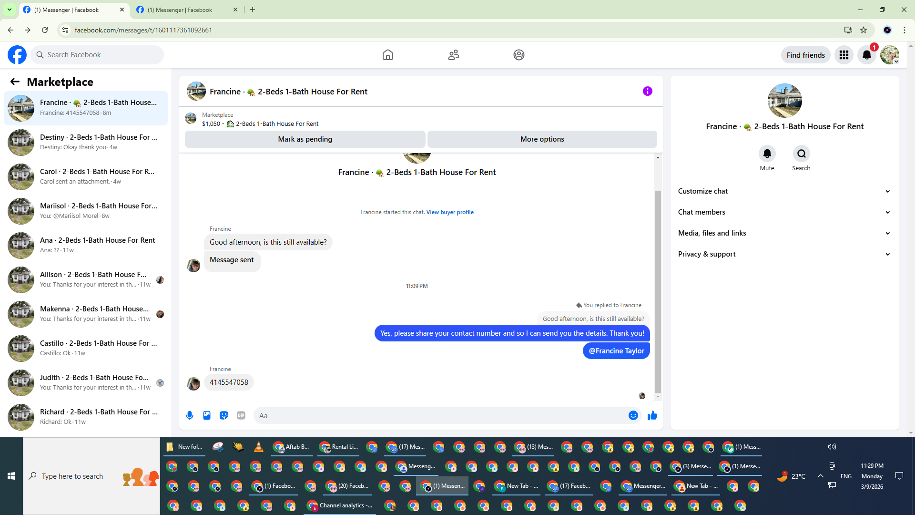
Task: Open the sticker picker icon
Action: point(224,415)
